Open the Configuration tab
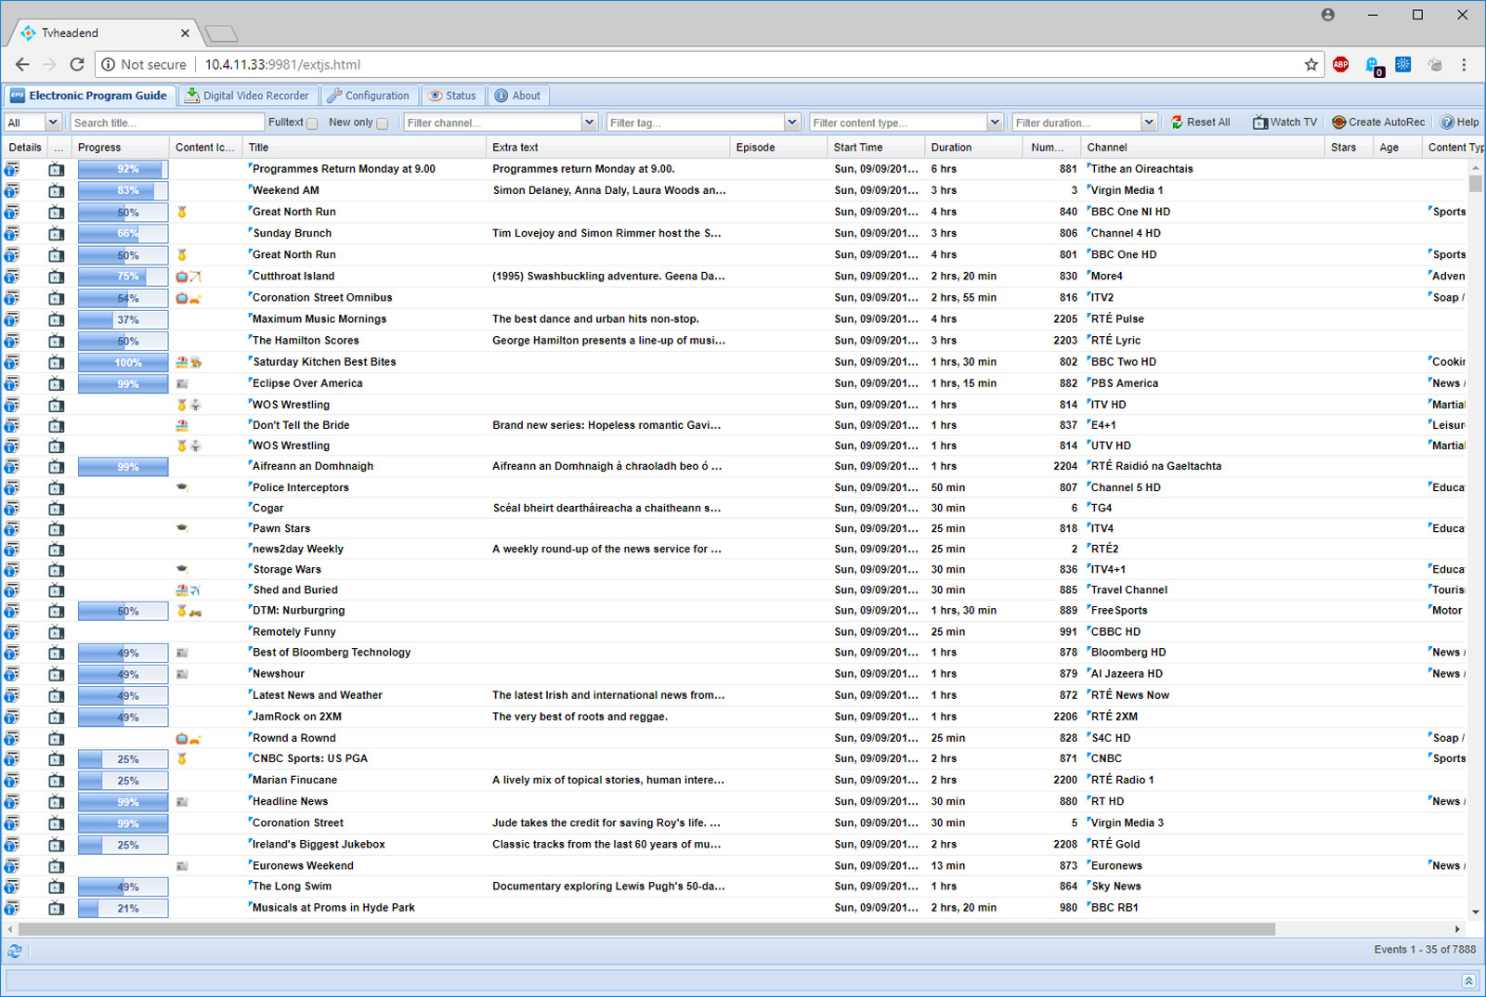 point(369,96)
